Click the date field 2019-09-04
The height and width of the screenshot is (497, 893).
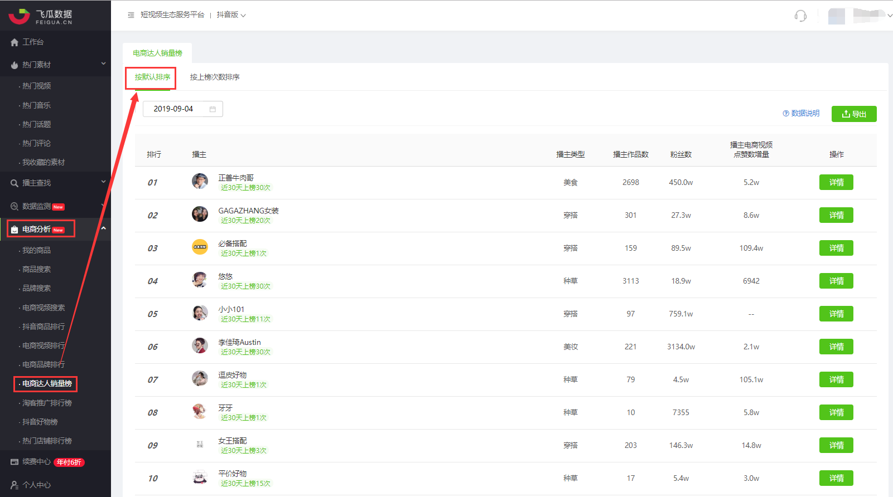point(183,109)
